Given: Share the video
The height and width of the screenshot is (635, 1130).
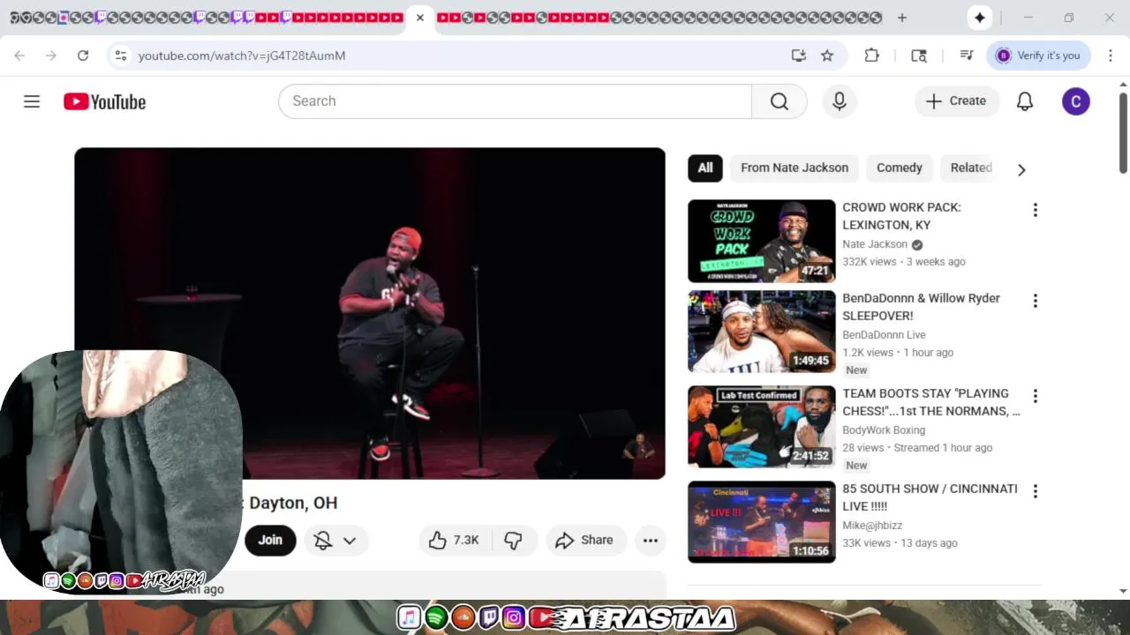Looking at the screenshot, I should [584, 541].
